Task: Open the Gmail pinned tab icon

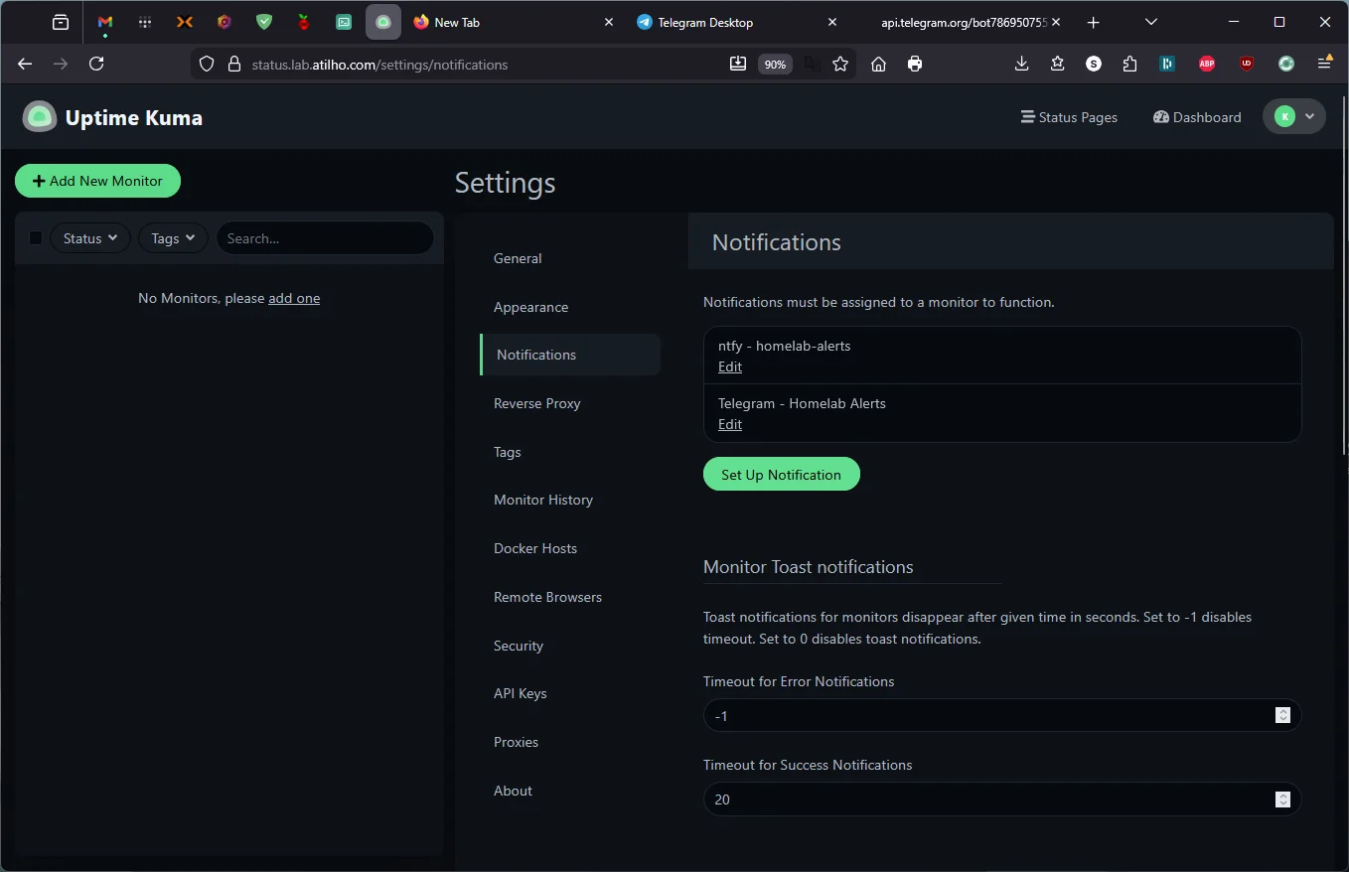Action: [104, 21]
